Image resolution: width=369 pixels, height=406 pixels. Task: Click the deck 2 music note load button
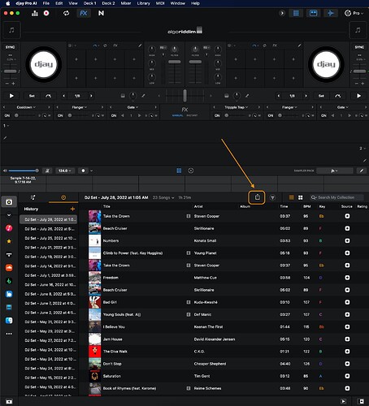tap(358, 30)
